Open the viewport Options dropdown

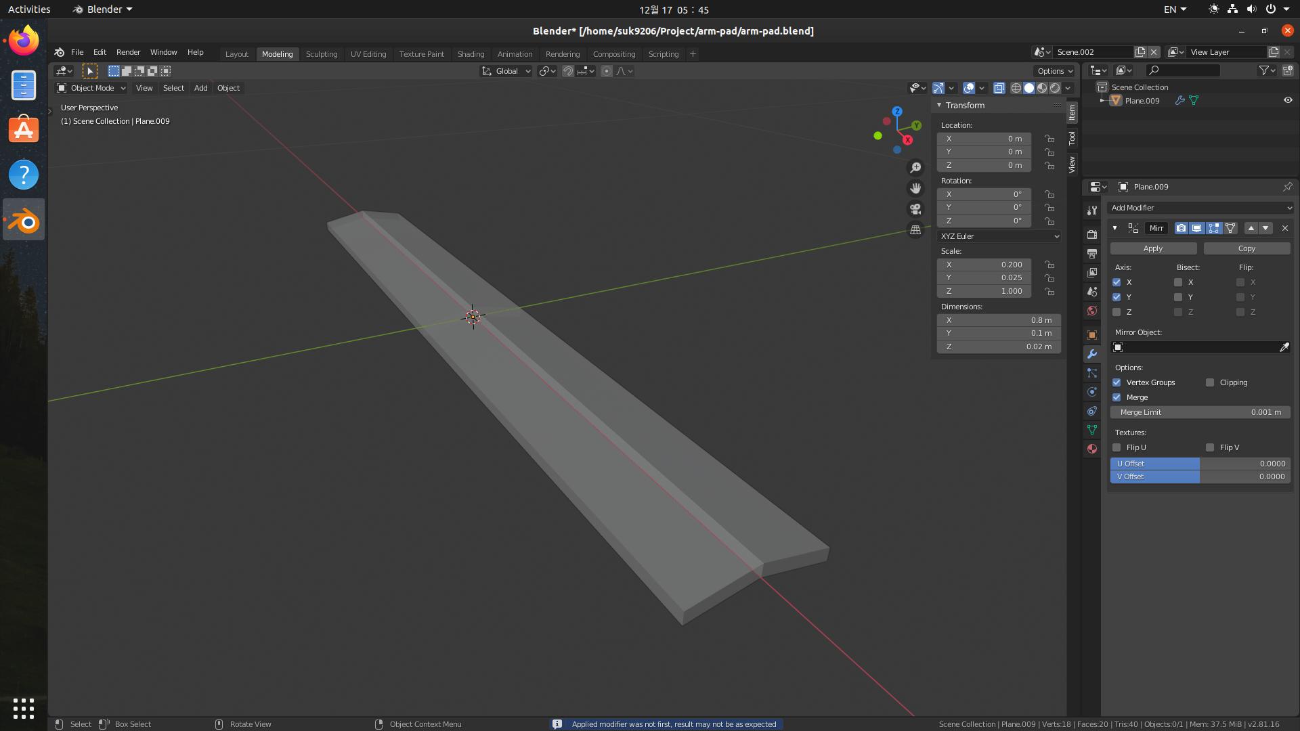tap(1055, 71)
